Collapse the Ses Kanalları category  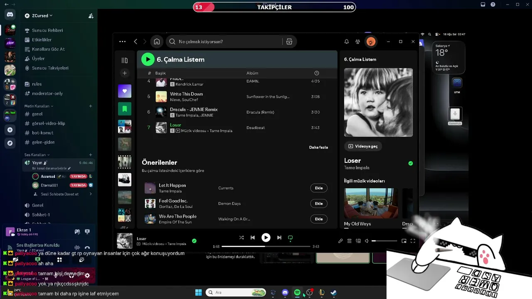(37, 155)
